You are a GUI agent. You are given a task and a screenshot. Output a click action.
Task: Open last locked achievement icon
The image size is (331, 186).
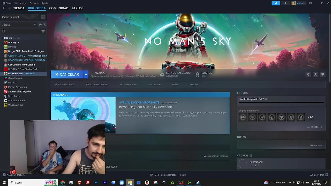[x=301, y=117]
